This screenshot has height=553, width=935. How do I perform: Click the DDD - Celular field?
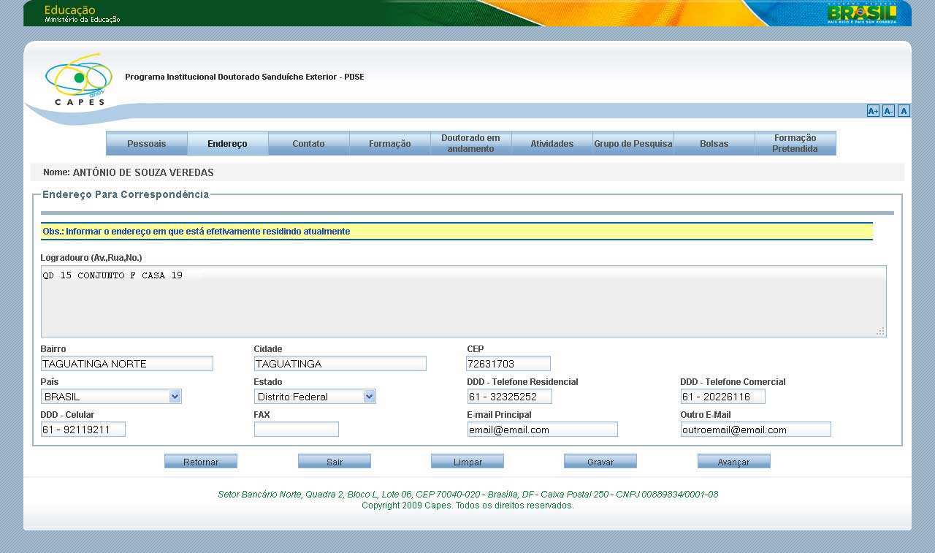coord(83,430)
